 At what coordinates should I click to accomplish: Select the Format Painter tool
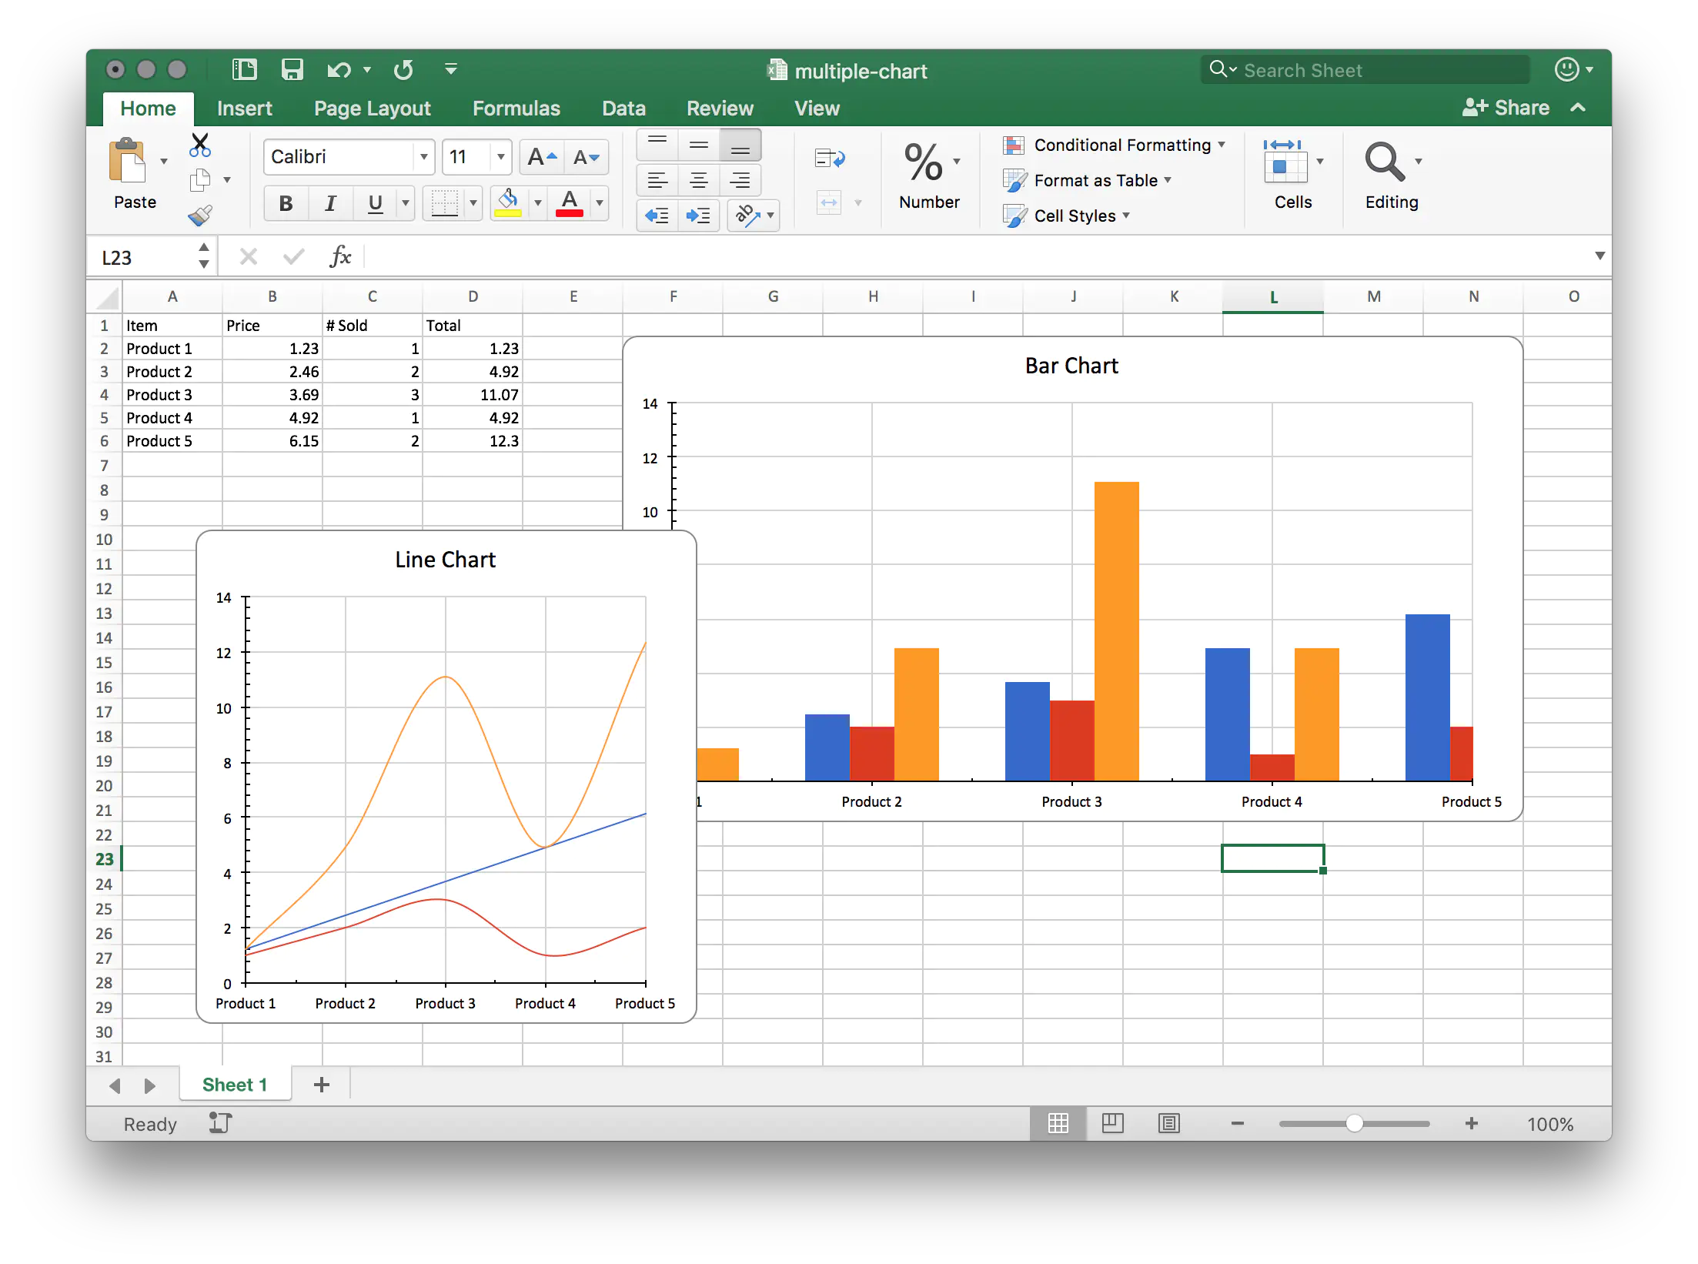click(x=200, y=215)
